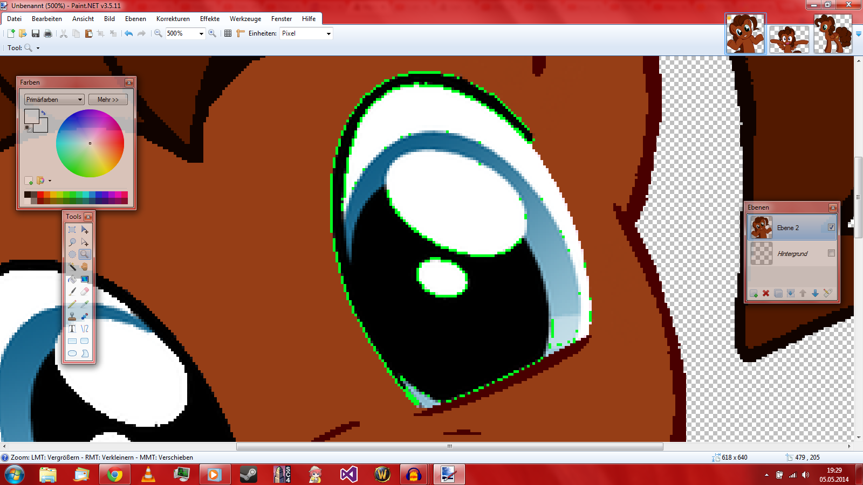Check visibility of Hintergrund layer
Screen dimensions: 863x485
tap(831, 253)
